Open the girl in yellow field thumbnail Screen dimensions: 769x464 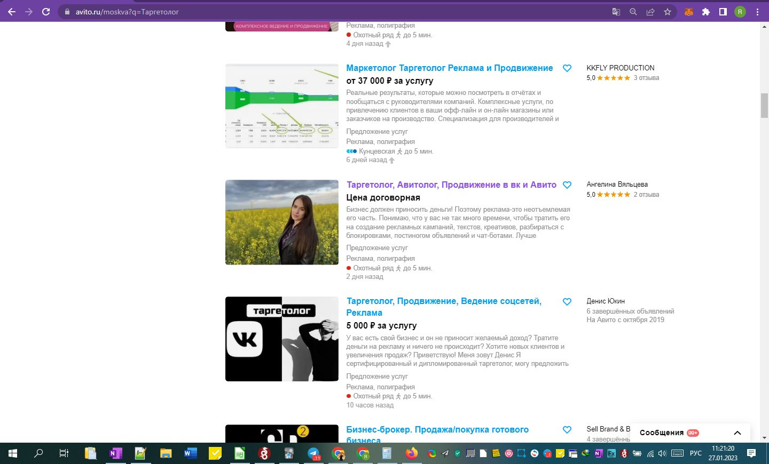pyautogui.click(x=282, y=222)
